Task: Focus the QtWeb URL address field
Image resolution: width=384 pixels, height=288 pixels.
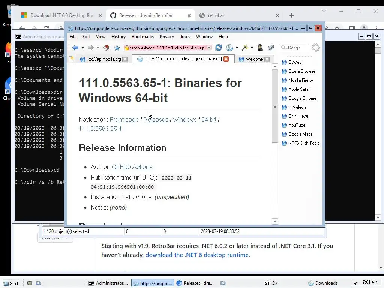Action: [168, 48]
